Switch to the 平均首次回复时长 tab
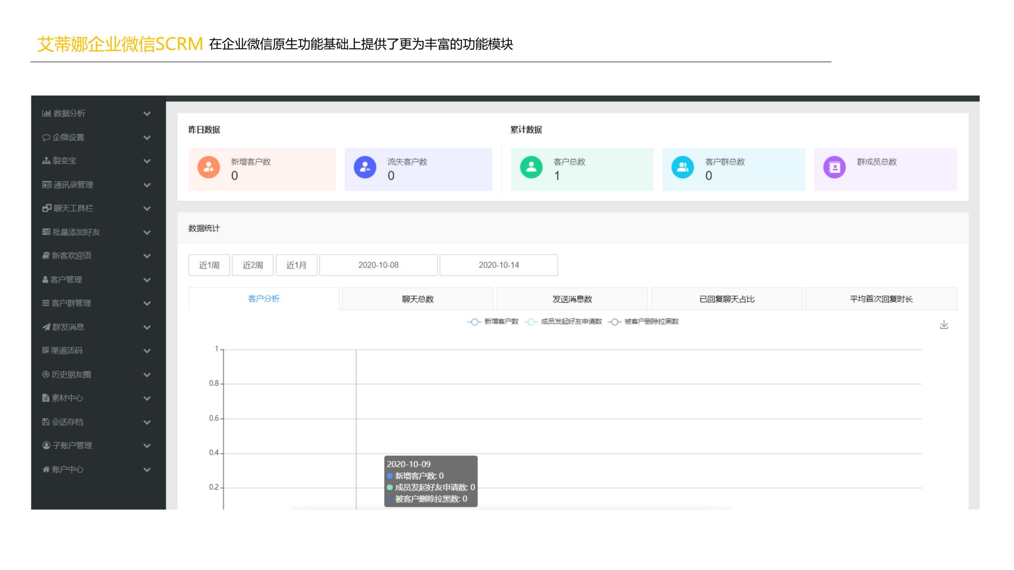The height and width of the screenshot is (570, 1014). coord(881,299)
